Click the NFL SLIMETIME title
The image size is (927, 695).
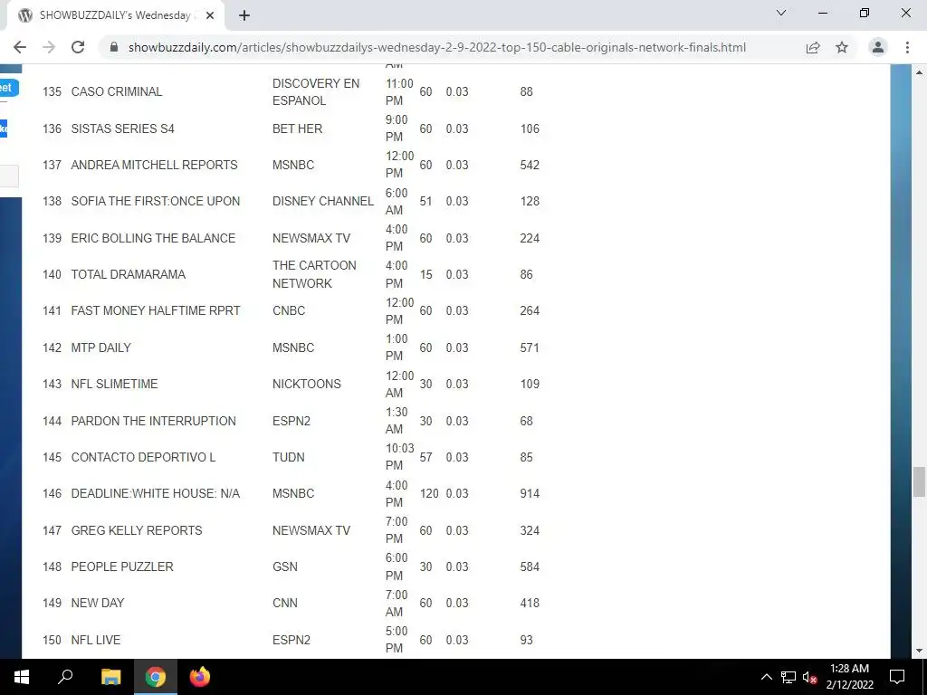(115, 384)
